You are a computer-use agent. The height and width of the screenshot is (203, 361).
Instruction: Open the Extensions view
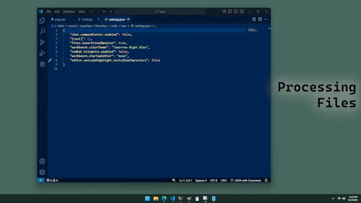pos(42,64)
